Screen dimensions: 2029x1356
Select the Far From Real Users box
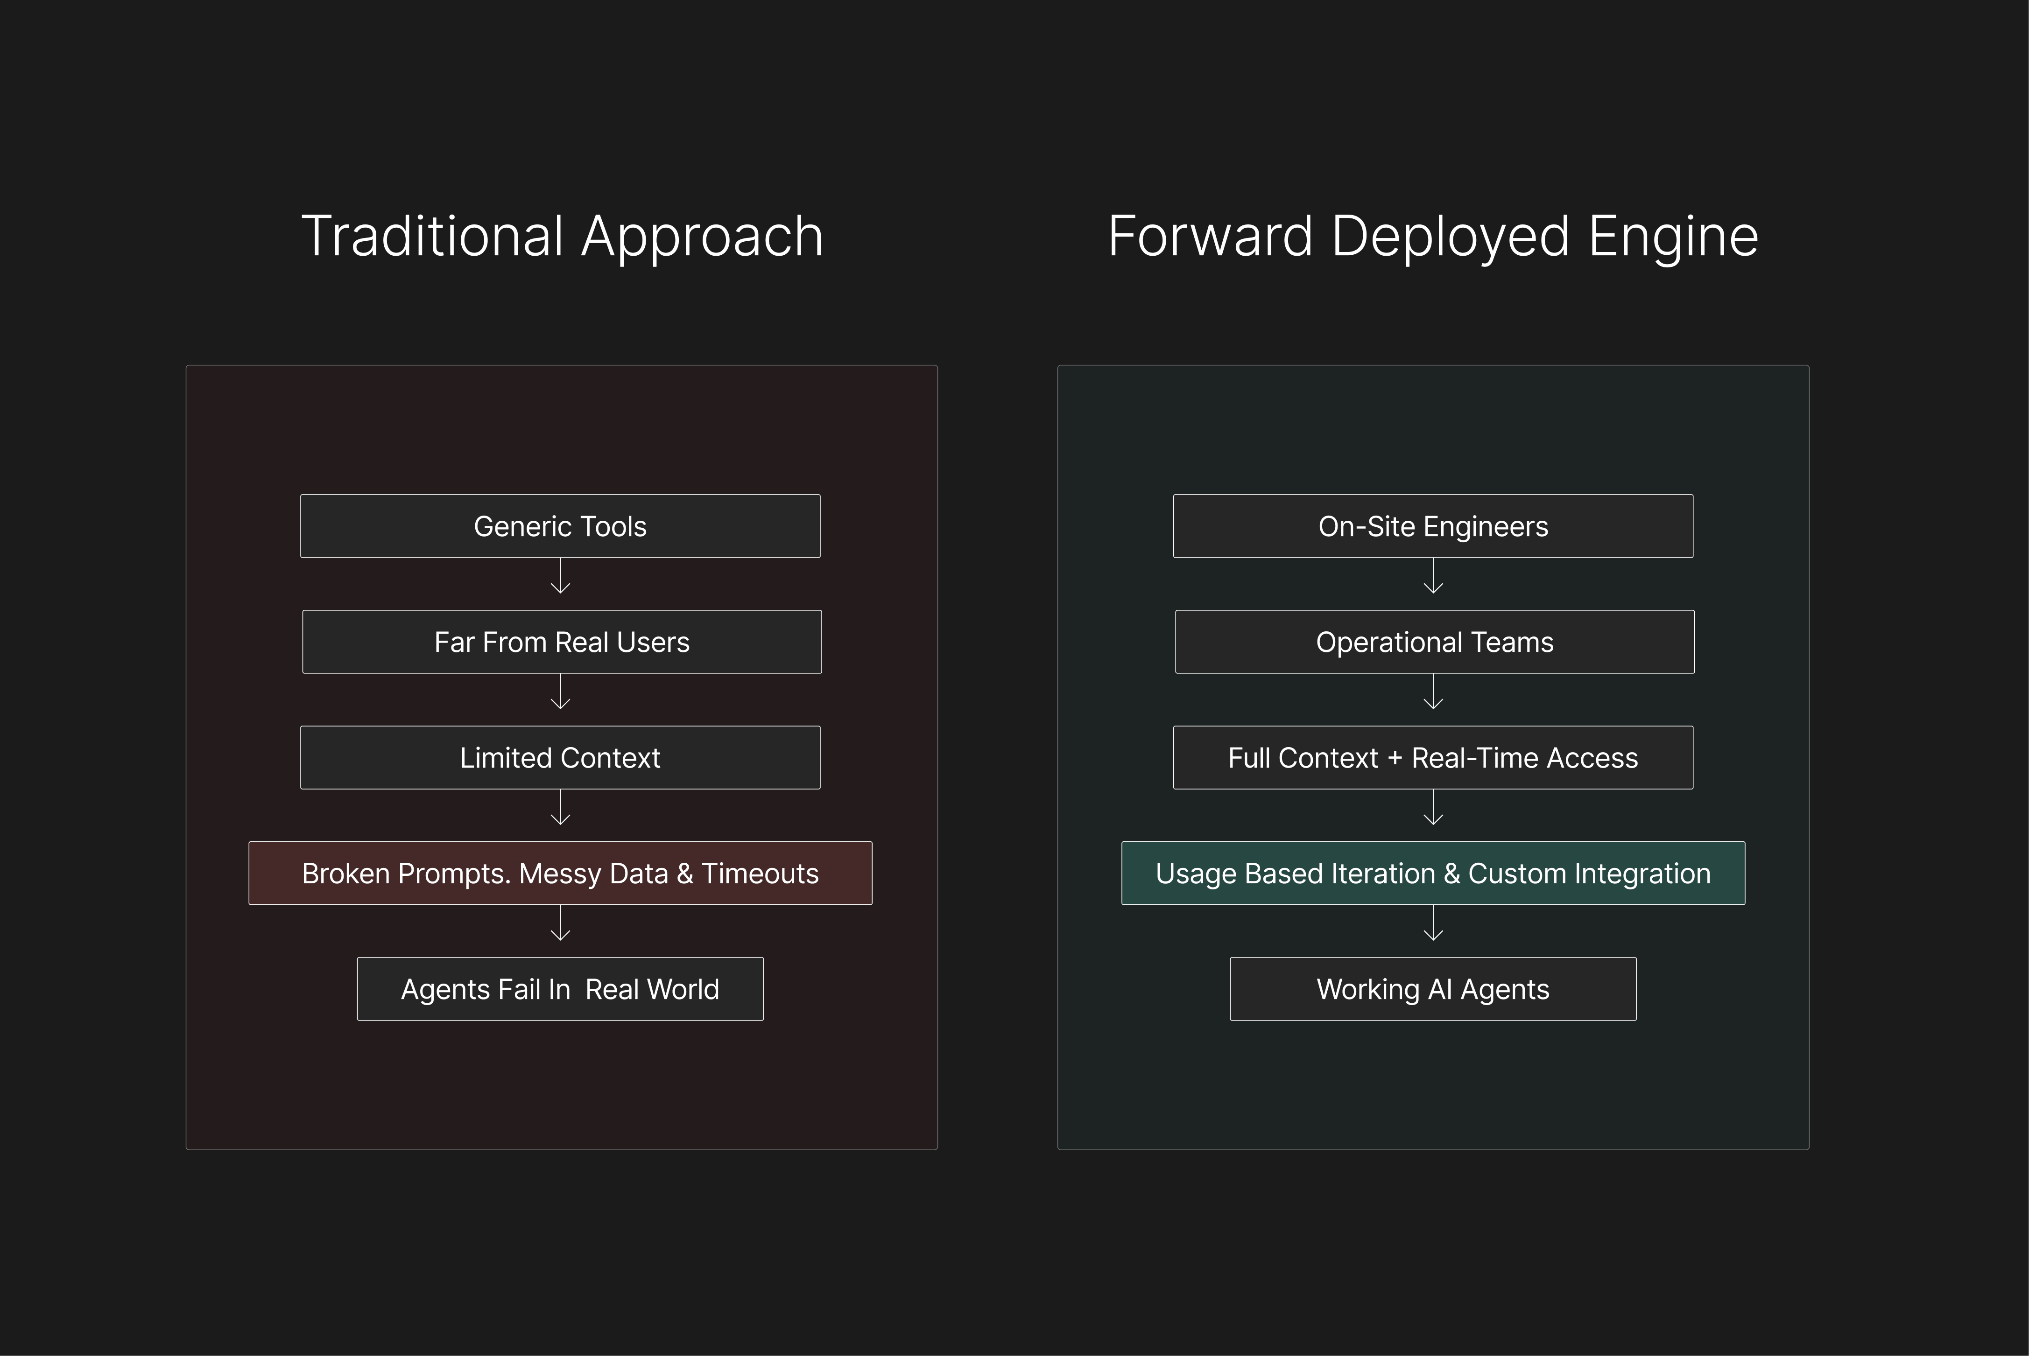(562, 642)
